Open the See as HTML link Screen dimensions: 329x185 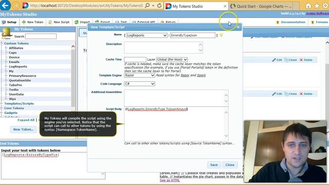click(x=170, y=180)
